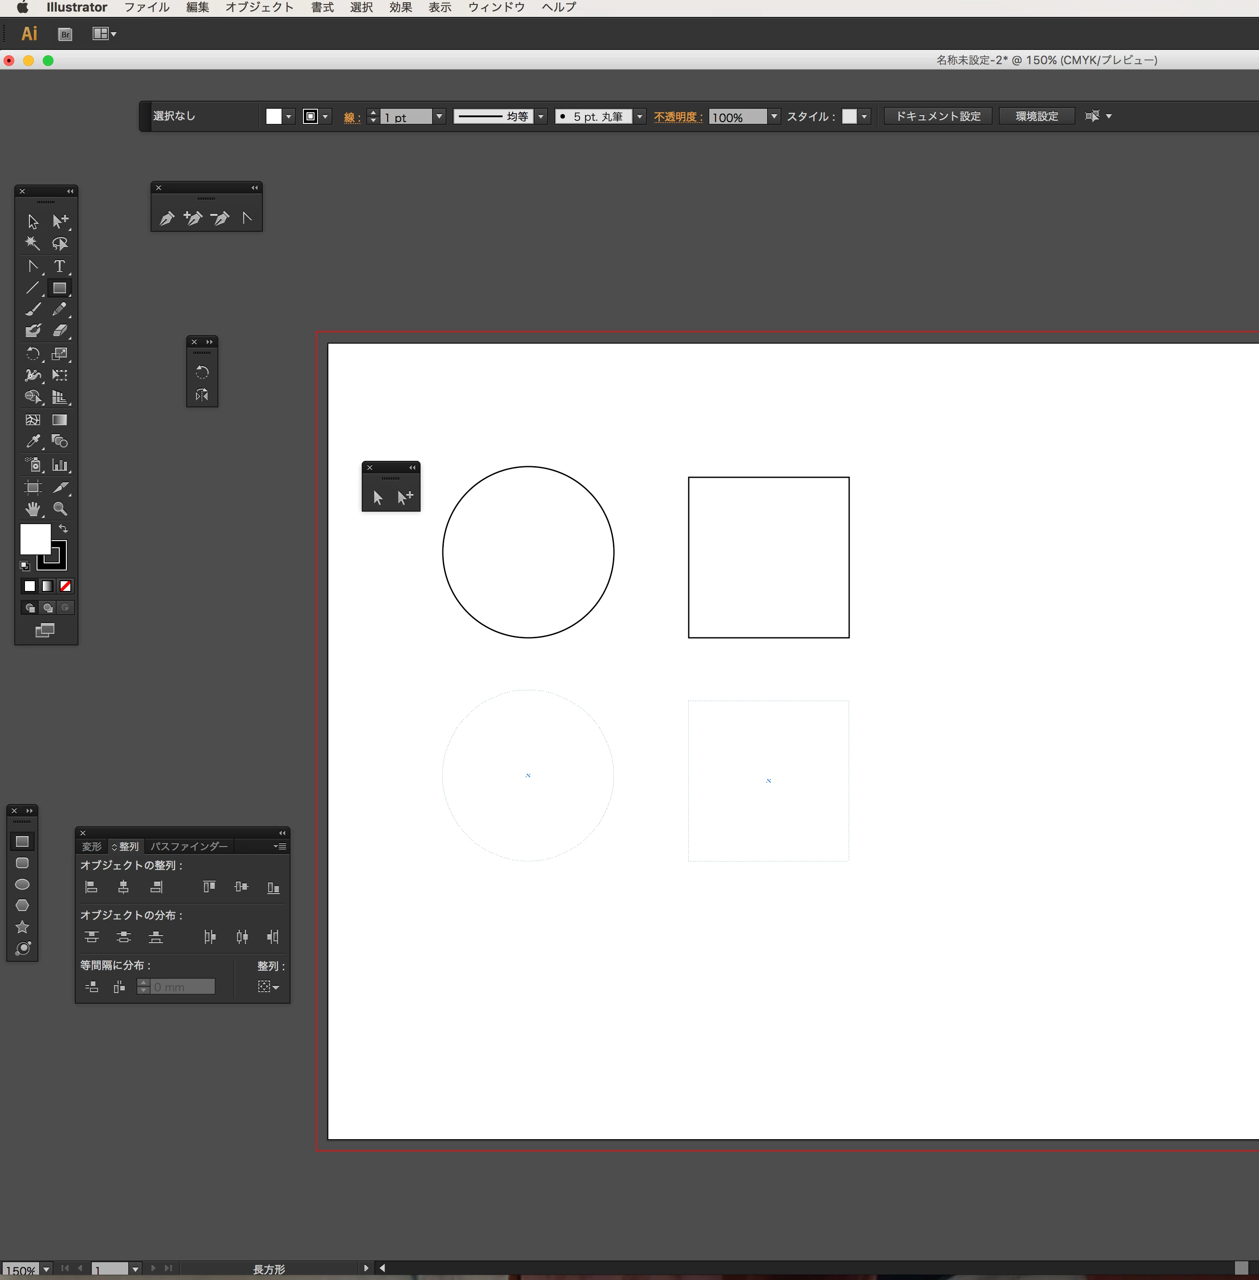
Task: Select the Ellipse tool in shape panel
Action: (22, 884)
